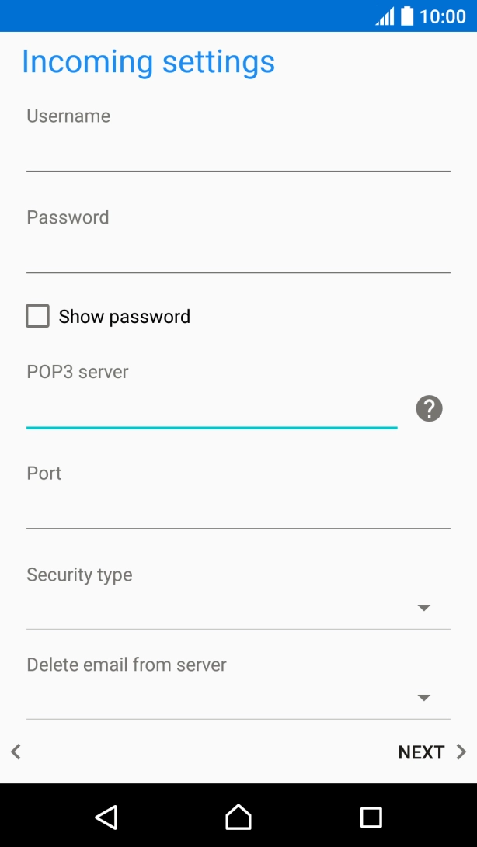Tap the Home circle navigation icon
477x847 pixels.
238,817
